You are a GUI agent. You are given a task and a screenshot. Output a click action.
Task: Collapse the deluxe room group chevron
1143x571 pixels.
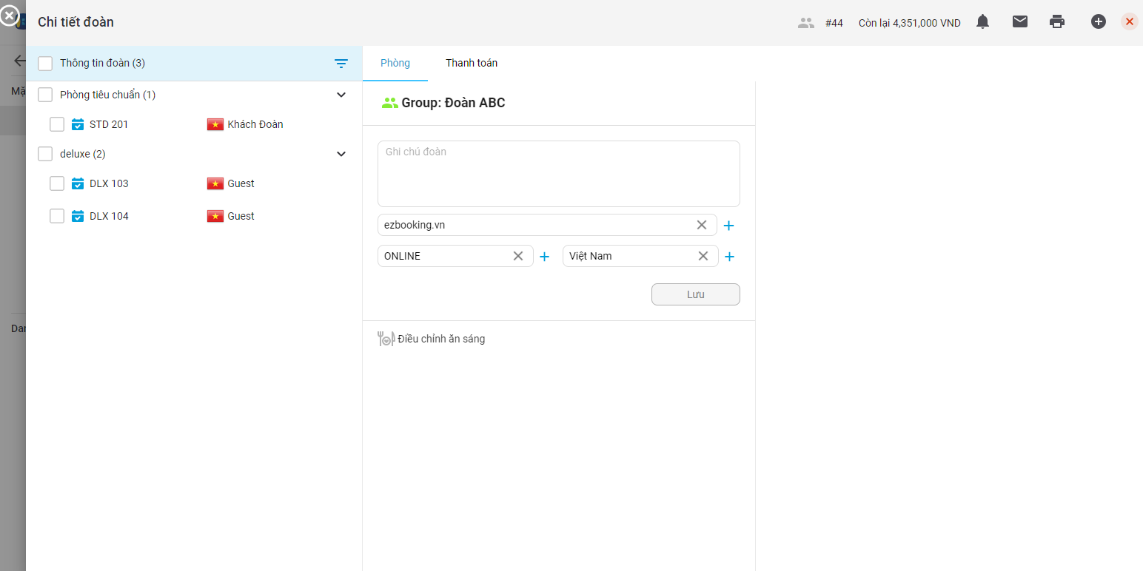coord(341,154)
